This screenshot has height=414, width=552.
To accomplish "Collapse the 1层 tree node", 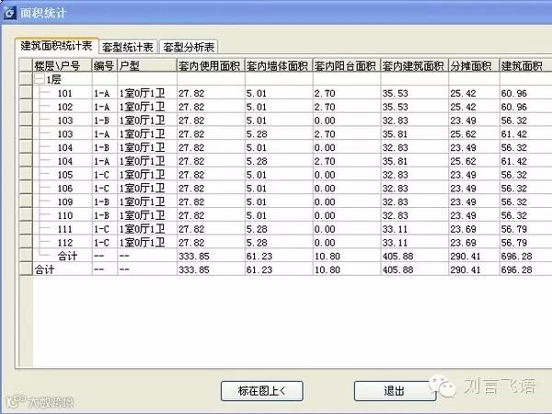I will [40, 79].
